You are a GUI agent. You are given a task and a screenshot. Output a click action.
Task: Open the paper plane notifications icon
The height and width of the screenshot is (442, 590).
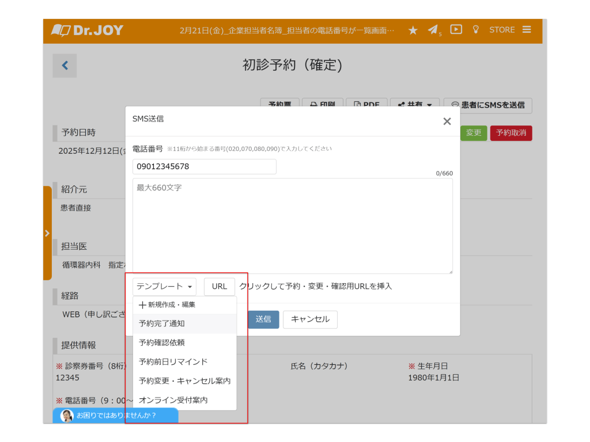coord(433,30)
